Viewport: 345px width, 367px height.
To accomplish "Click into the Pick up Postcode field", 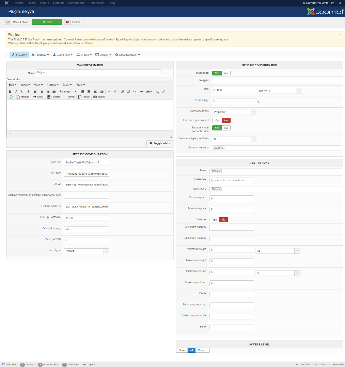I will [86, 218].
